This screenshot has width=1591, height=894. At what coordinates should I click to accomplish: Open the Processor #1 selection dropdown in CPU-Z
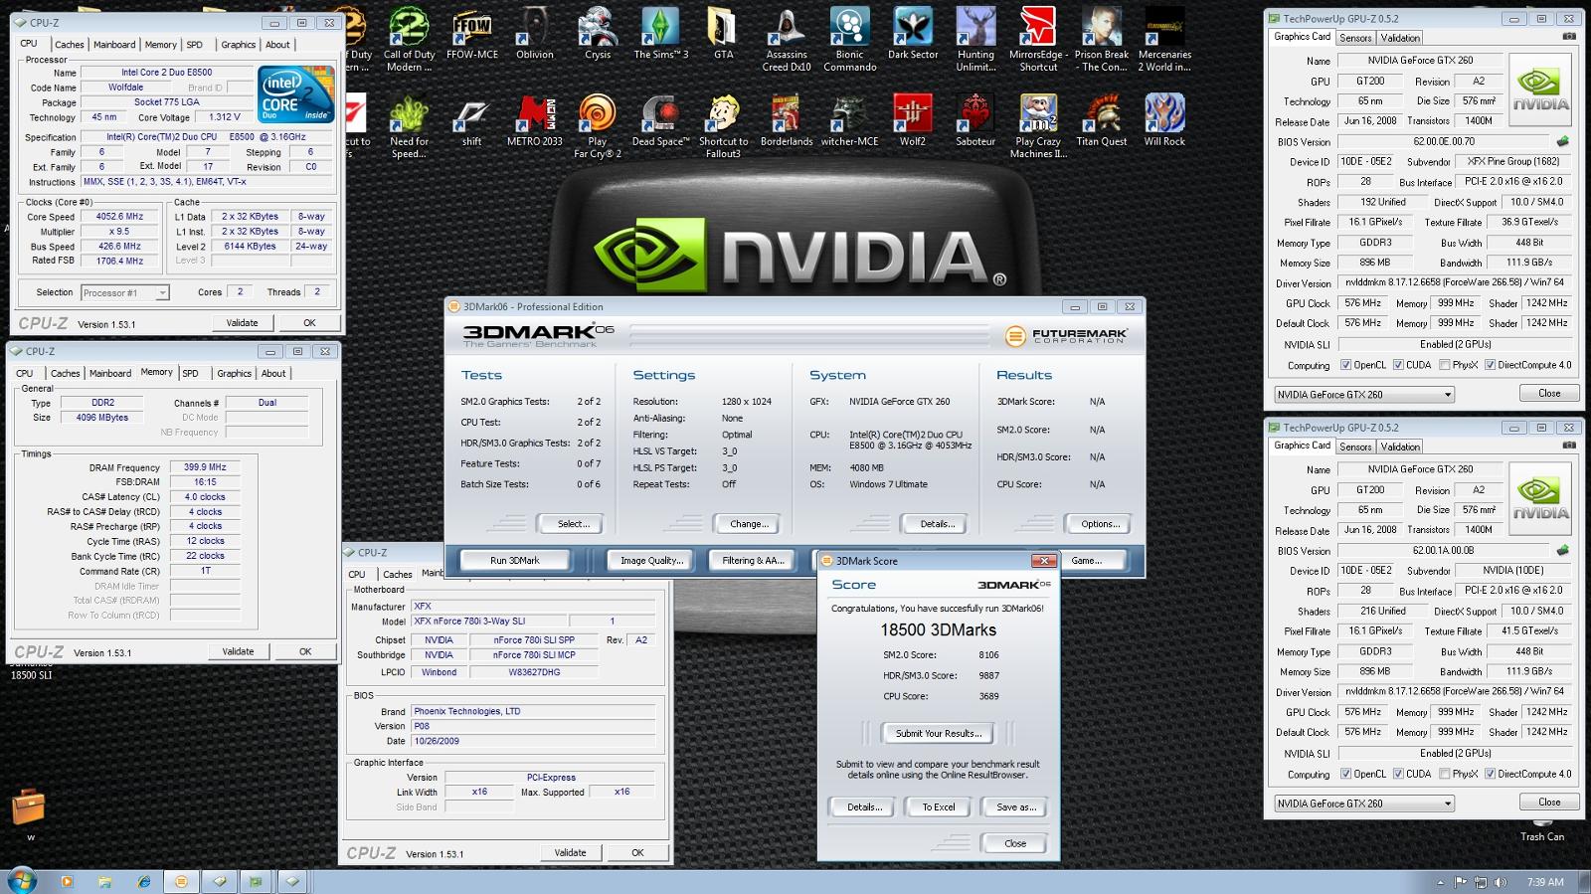click(x=125, y=292)
